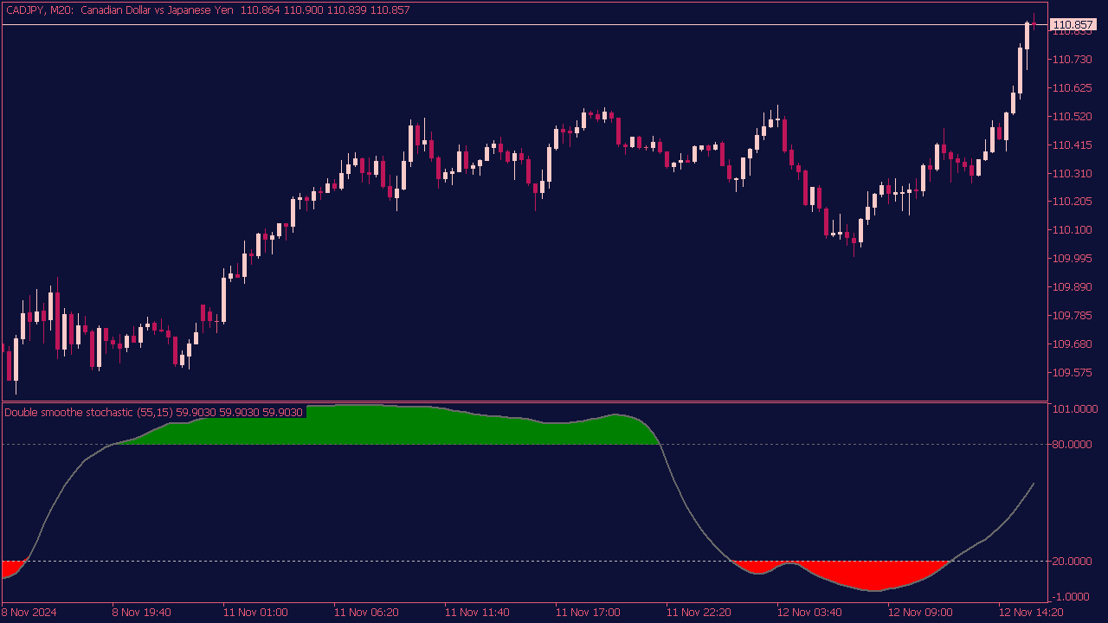Viewport: 1108px width, 623px height.
Task: Click the 110.415 price axis label
Action: pos(1072,145)
